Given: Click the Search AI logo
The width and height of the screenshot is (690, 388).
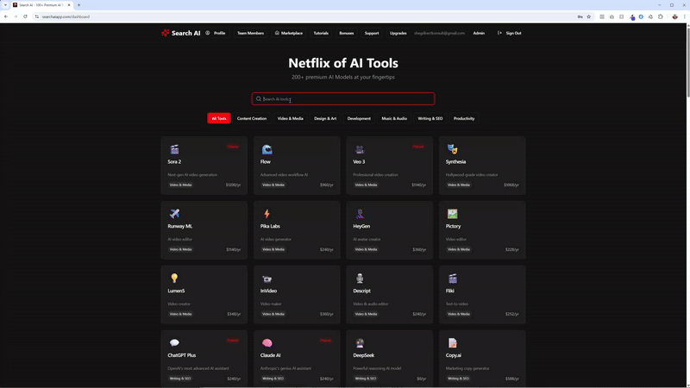Looking at the screenshot, I should tap(180, 33).
